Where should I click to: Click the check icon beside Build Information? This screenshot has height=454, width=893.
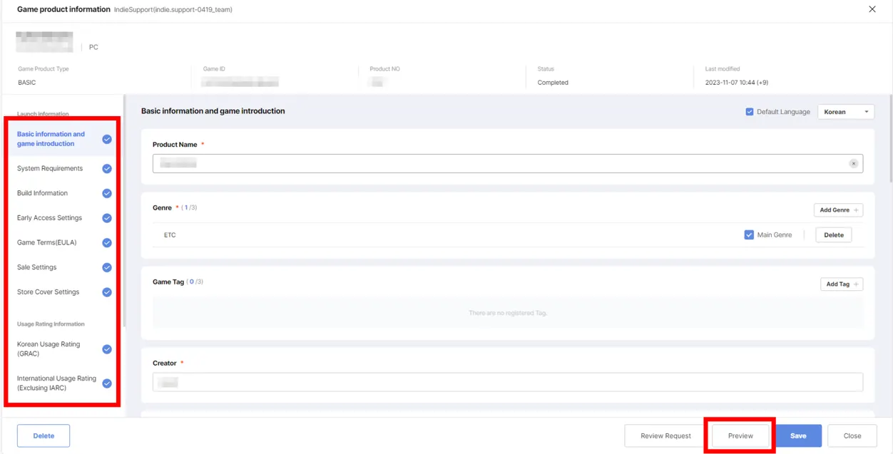point(107,193)
